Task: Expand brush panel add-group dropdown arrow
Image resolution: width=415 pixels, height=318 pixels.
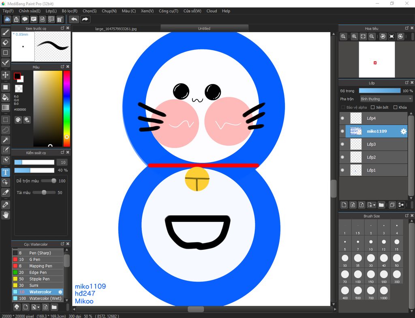Action: pos(39,307)
